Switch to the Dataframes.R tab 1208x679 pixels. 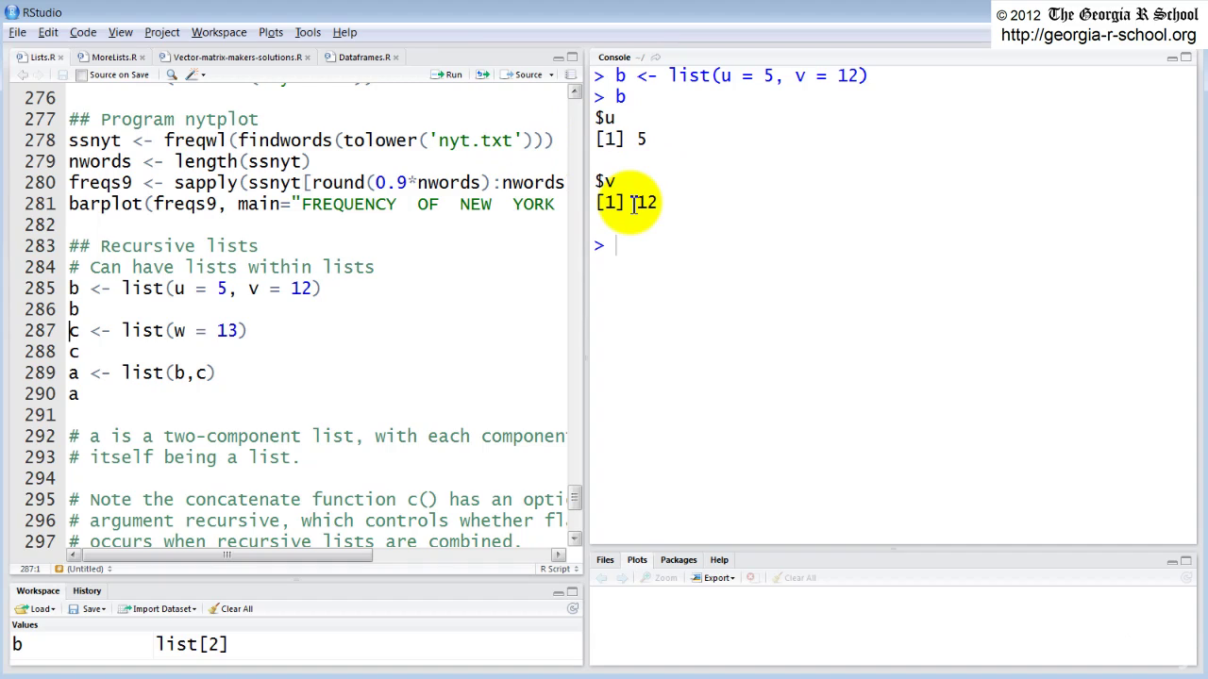[x=363, y=57]
